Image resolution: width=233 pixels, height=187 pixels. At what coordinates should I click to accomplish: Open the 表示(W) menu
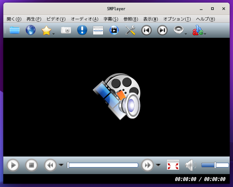[x=150, y=19]
